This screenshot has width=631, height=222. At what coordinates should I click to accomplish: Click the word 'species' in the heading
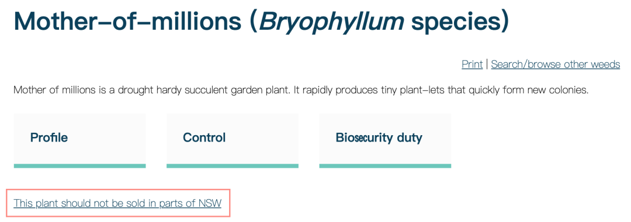coord(455,23)
